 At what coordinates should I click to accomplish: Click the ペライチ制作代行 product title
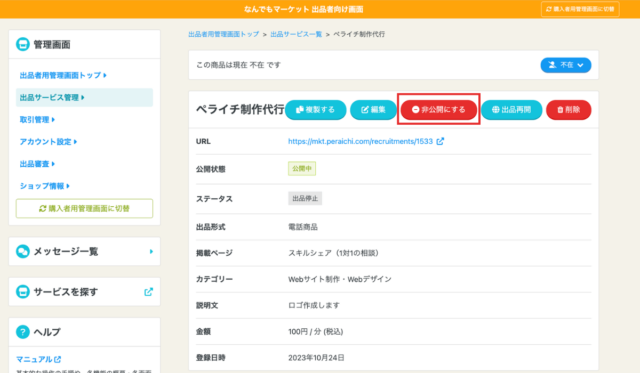tap(240, 110)
